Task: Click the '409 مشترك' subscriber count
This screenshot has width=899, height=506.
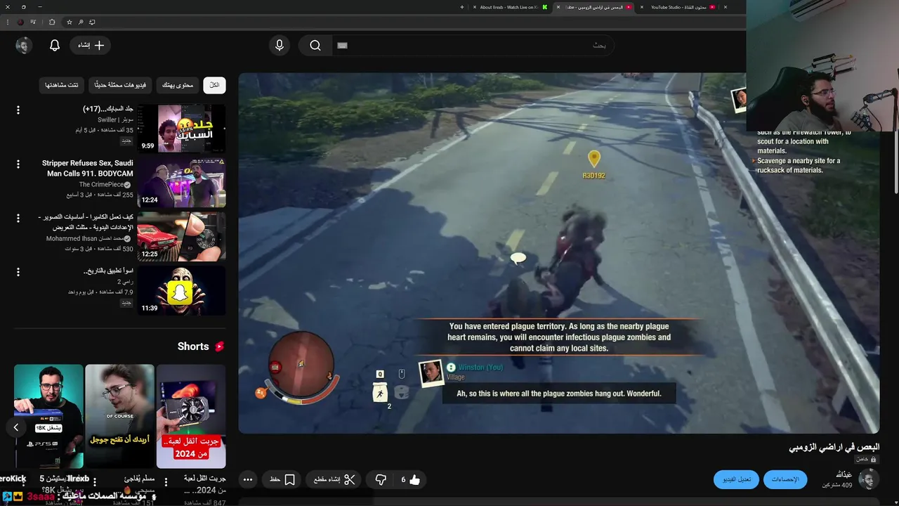Action: pyautogui.click(x=837, y=485)
